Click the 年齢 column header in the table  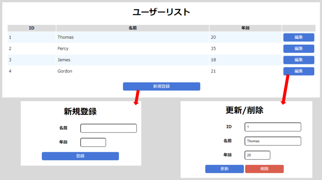click(245, 28)
